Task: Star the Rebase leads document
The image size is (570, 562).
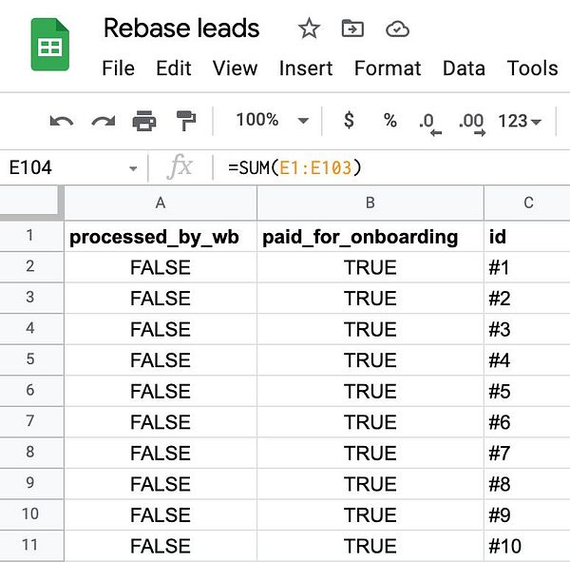Action: coord(309,29)
